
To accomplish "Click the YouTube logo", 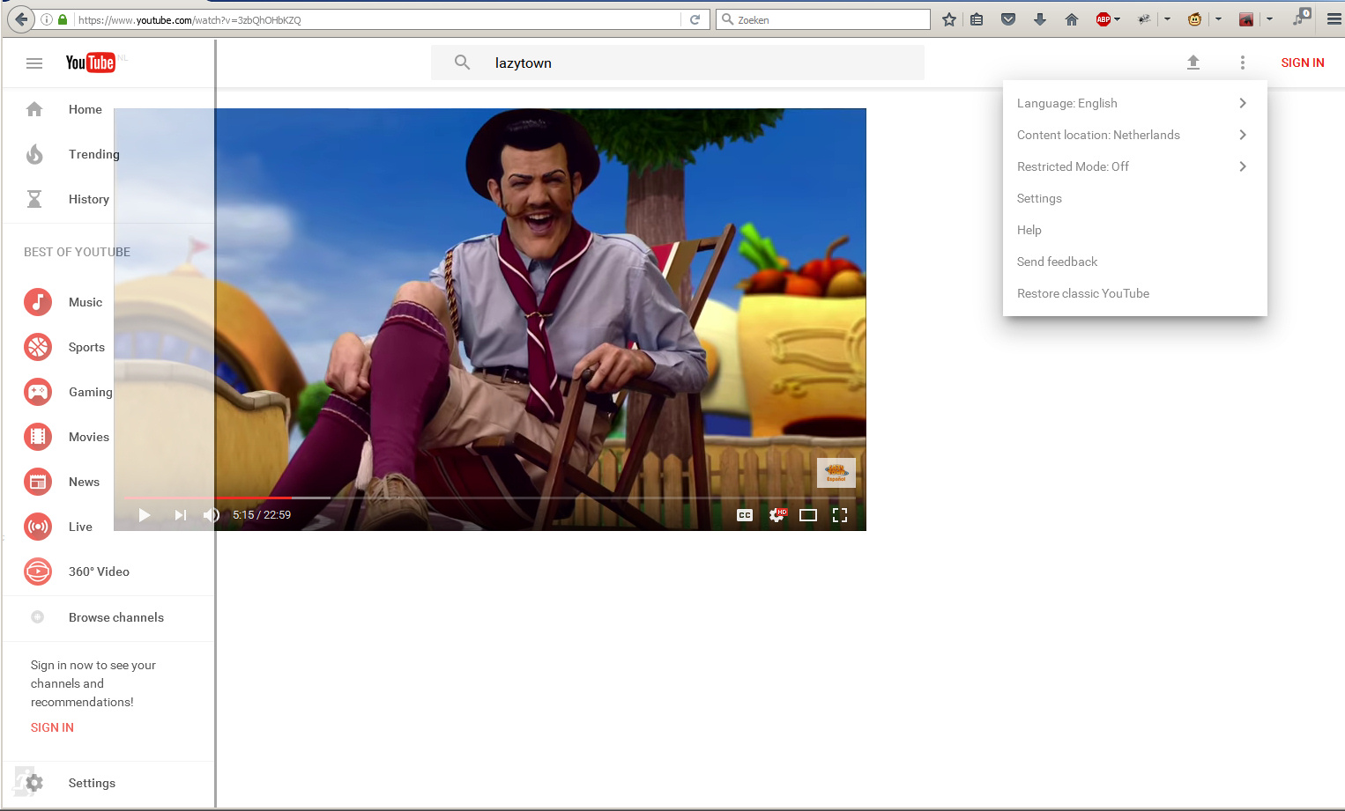I will tap(90, 63).
